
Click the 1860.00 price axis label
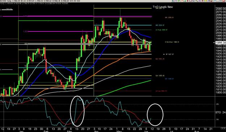(x=221, y=74)
